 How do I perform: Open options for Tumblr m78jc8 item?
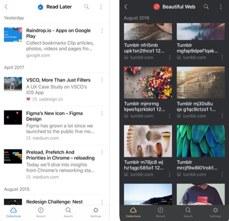170,174
